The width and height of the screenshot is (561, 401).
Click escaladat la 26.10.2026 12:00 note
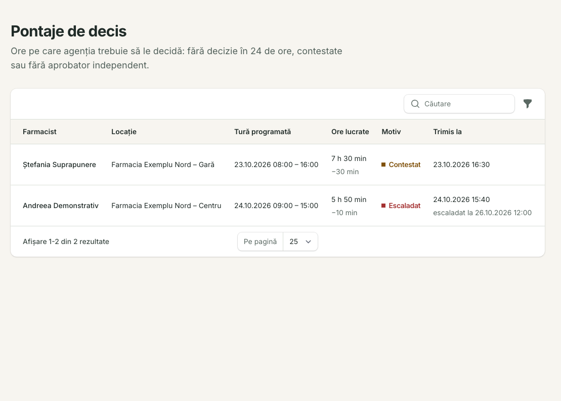tap(482, 213)
